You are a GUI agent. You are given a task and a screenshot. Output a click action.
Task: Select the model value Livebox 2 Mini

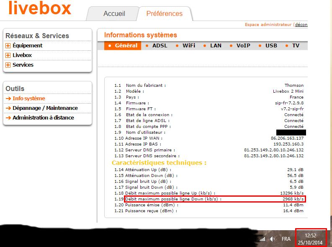coord(288,91)
